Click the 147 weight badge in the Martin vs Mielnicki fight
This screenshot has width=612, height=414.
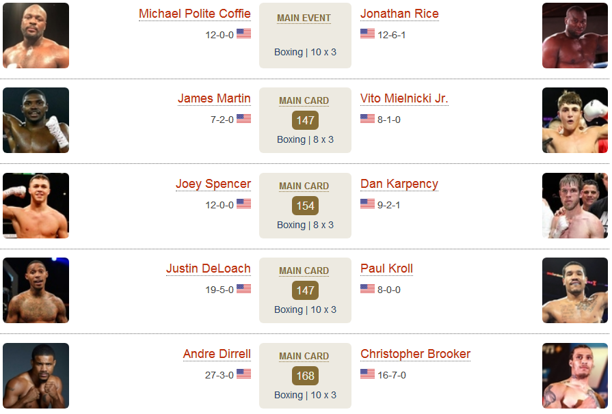pos(305,120)
